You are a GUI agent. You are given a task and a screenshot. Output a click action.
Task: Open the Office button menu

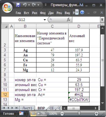pyautogui.click(x=7, y=8)
